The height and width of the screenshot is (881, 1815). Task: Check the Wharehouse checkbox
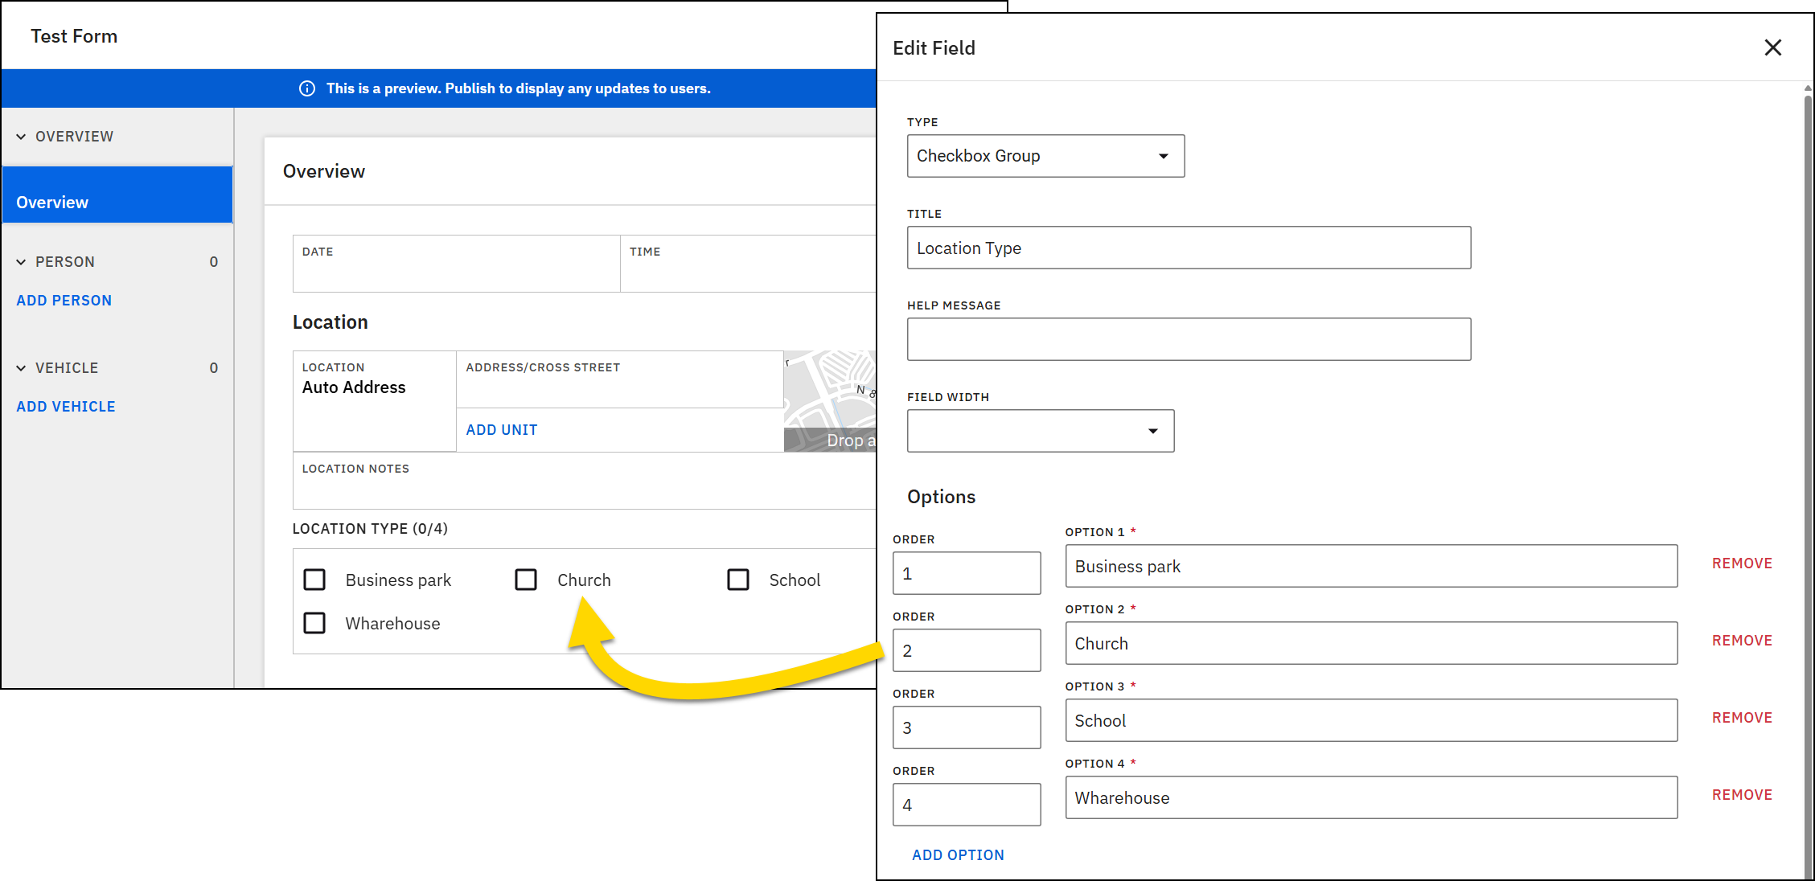pos(314,623)
